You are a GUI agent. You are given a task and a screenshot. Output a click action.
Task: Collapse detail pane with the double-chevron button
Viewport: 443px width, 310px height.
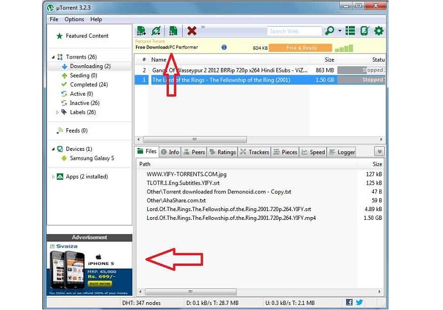pyautogui.click(x=379, y=151)
